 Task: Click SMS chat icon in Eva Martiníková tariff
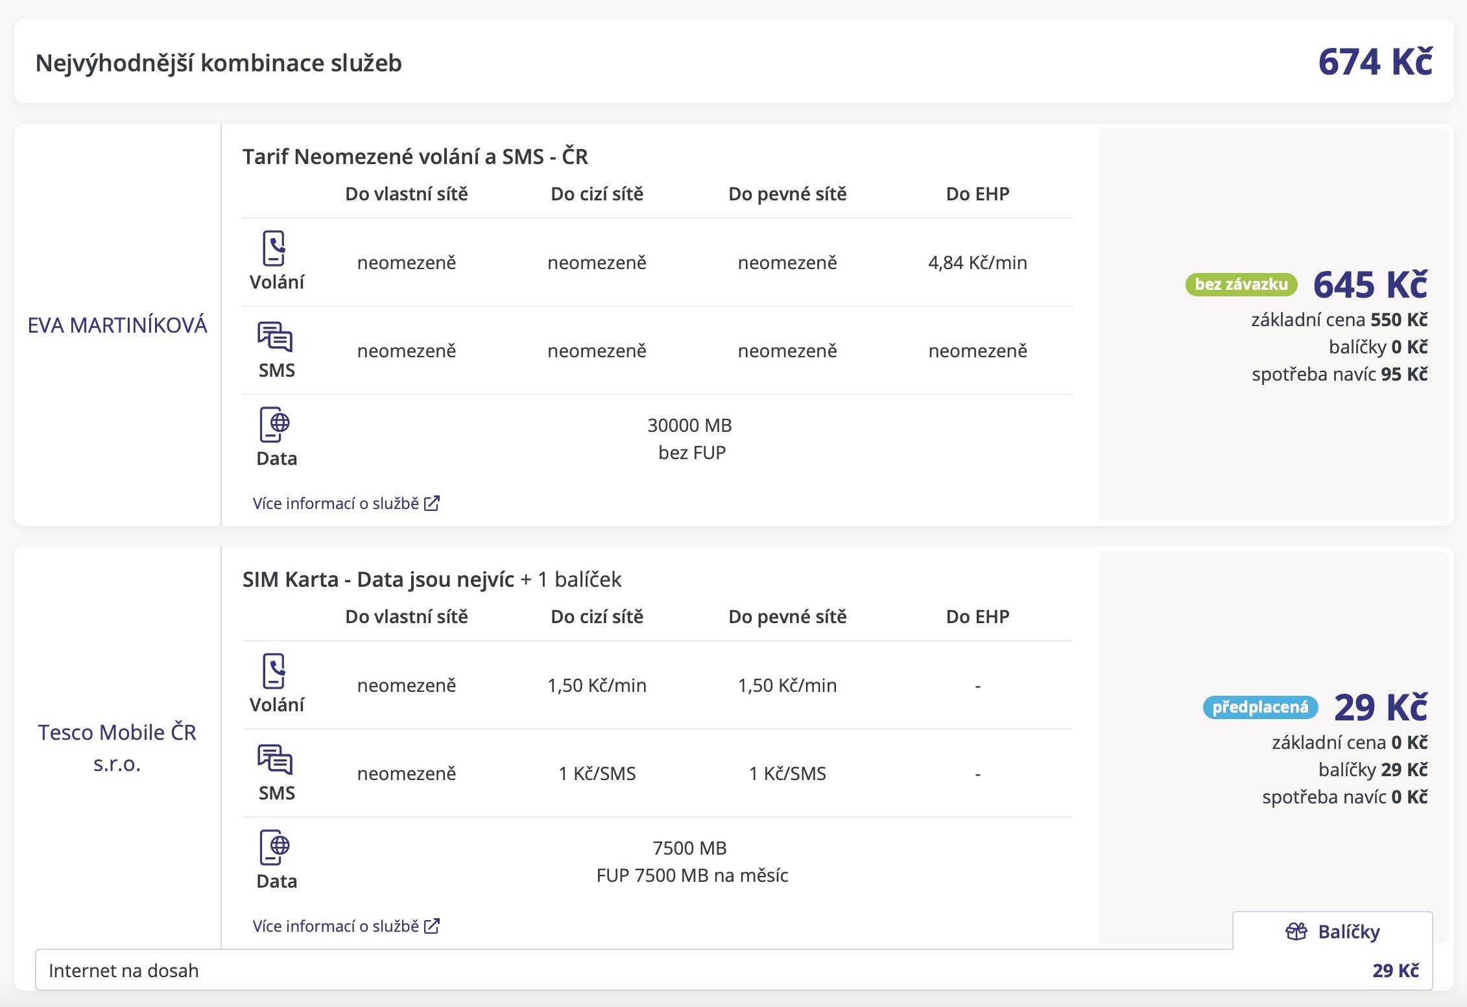(275, 337)
